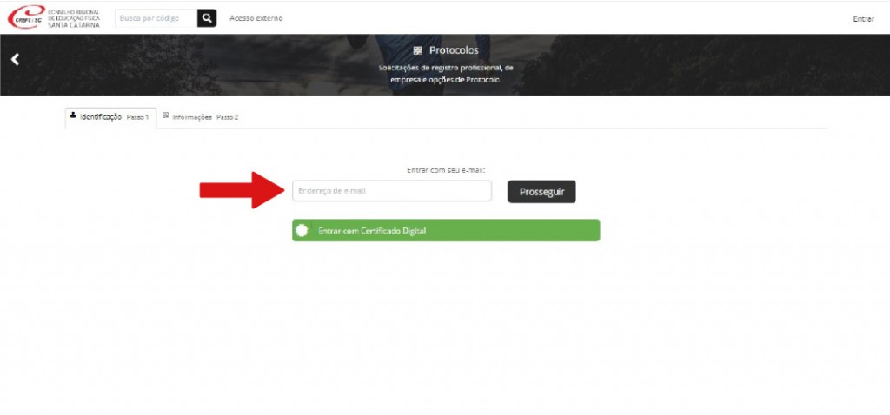Go back using the left chevron arrow

[15, 59]
